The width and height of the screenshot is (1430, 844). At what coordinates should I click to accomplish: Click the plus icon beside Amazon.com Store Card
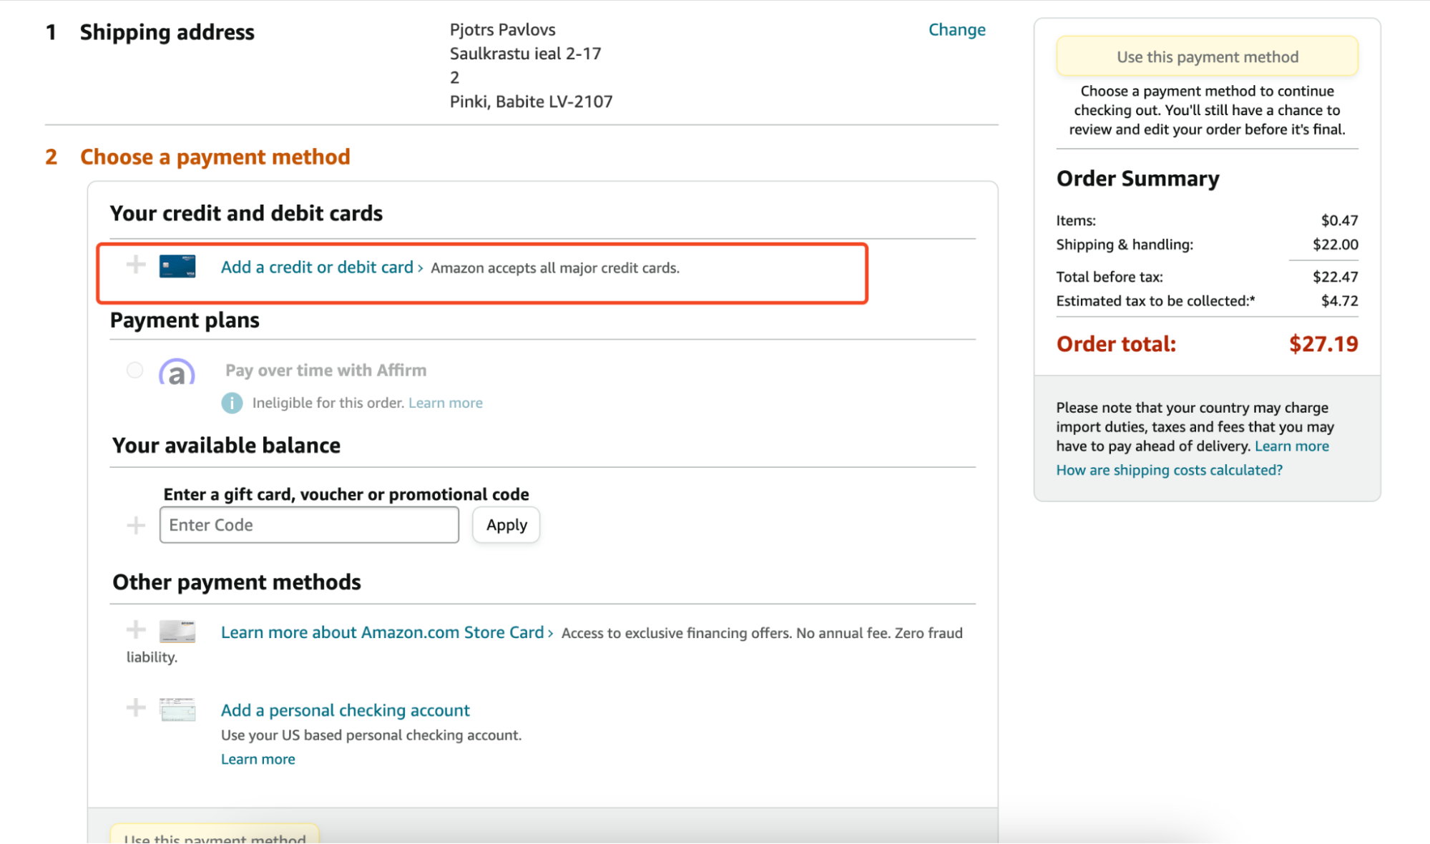[135, 629]
